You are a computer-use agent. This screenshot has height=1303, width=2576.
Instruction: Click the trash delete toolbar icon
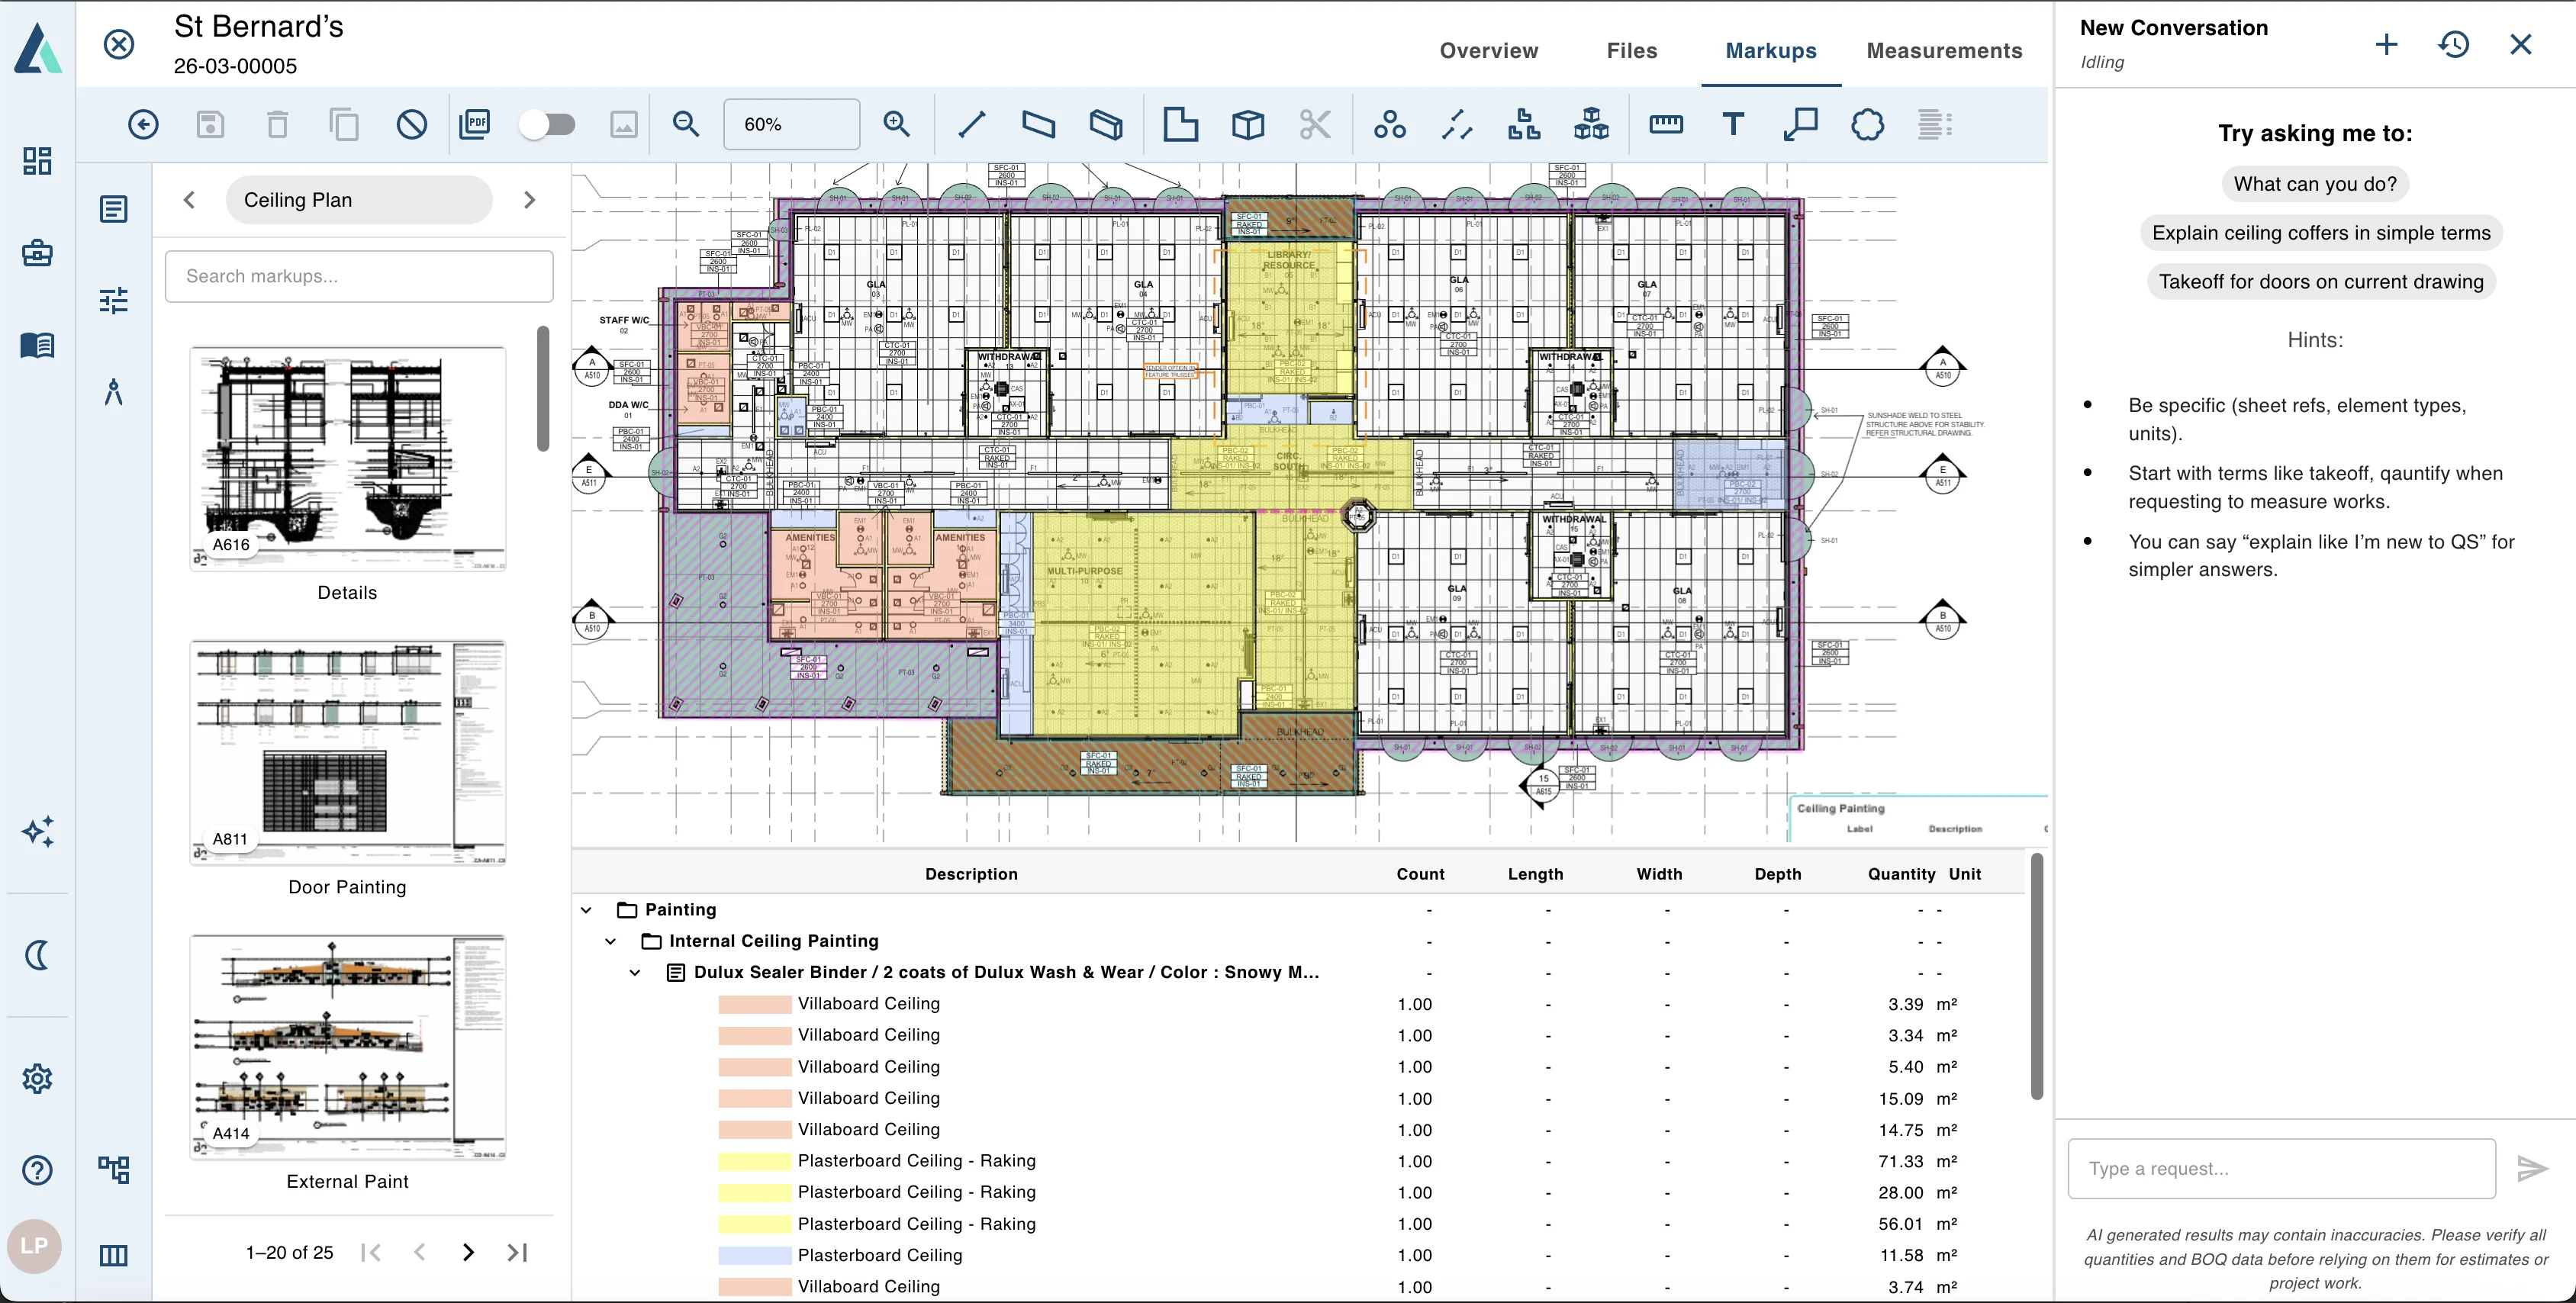tap(277, 124)
